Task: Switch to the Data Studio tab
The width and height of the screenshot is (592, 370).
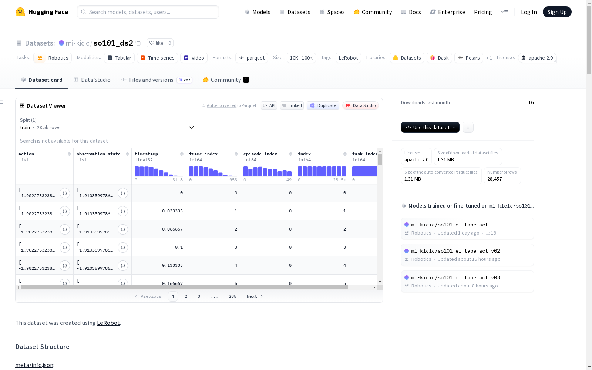Action: (92, 80)
